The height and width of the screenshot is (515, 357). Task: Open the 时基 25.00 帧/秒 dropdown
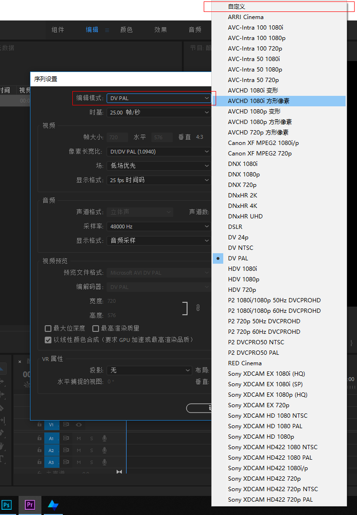pyautogui.click(x=159, y=113)
